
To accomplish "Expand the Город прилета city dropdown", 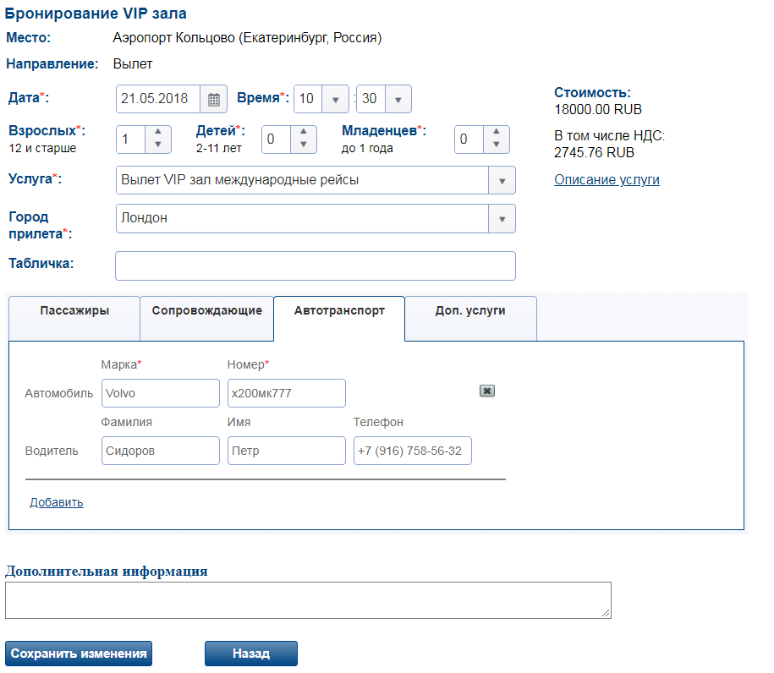I will pyautogui.click(x=502, y=219).
